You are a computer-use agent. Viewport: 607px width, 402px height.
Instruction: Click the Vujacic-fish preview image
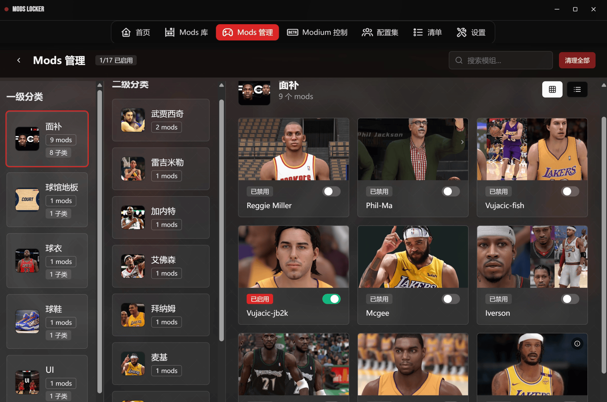pyautogui.click(x=532, y=149)
